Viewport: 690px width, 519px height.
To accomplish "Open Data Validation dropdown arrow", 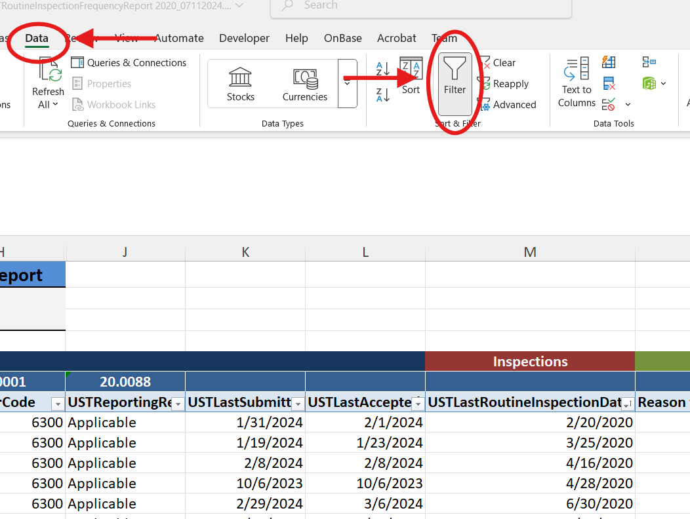I will (628, 104).
